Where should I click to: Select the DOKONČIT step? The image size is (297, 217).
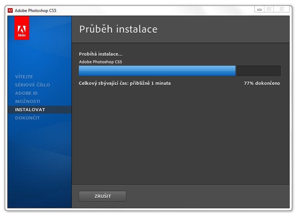click(27, 118)
